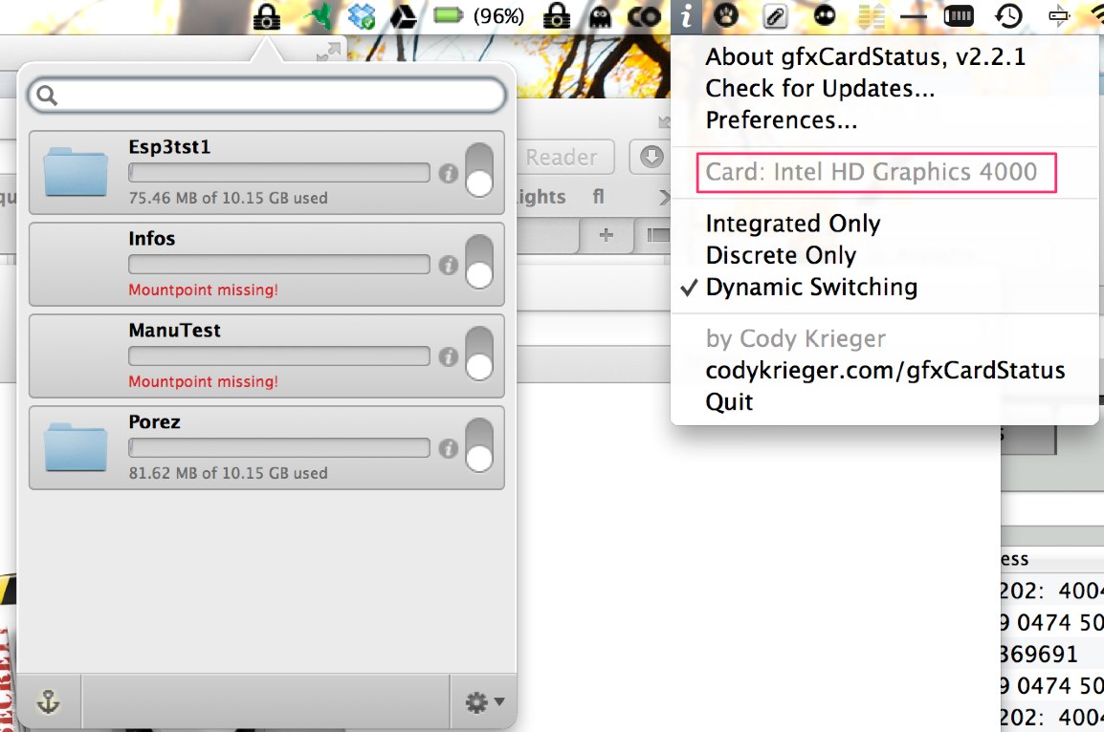Click the ManuTest usage bar

click(278, 355)
